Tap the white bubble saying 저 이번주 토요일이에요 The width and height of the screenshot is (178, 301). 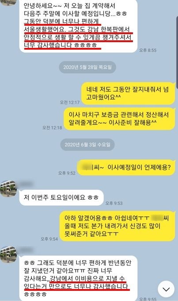click(x=61, y=198)
